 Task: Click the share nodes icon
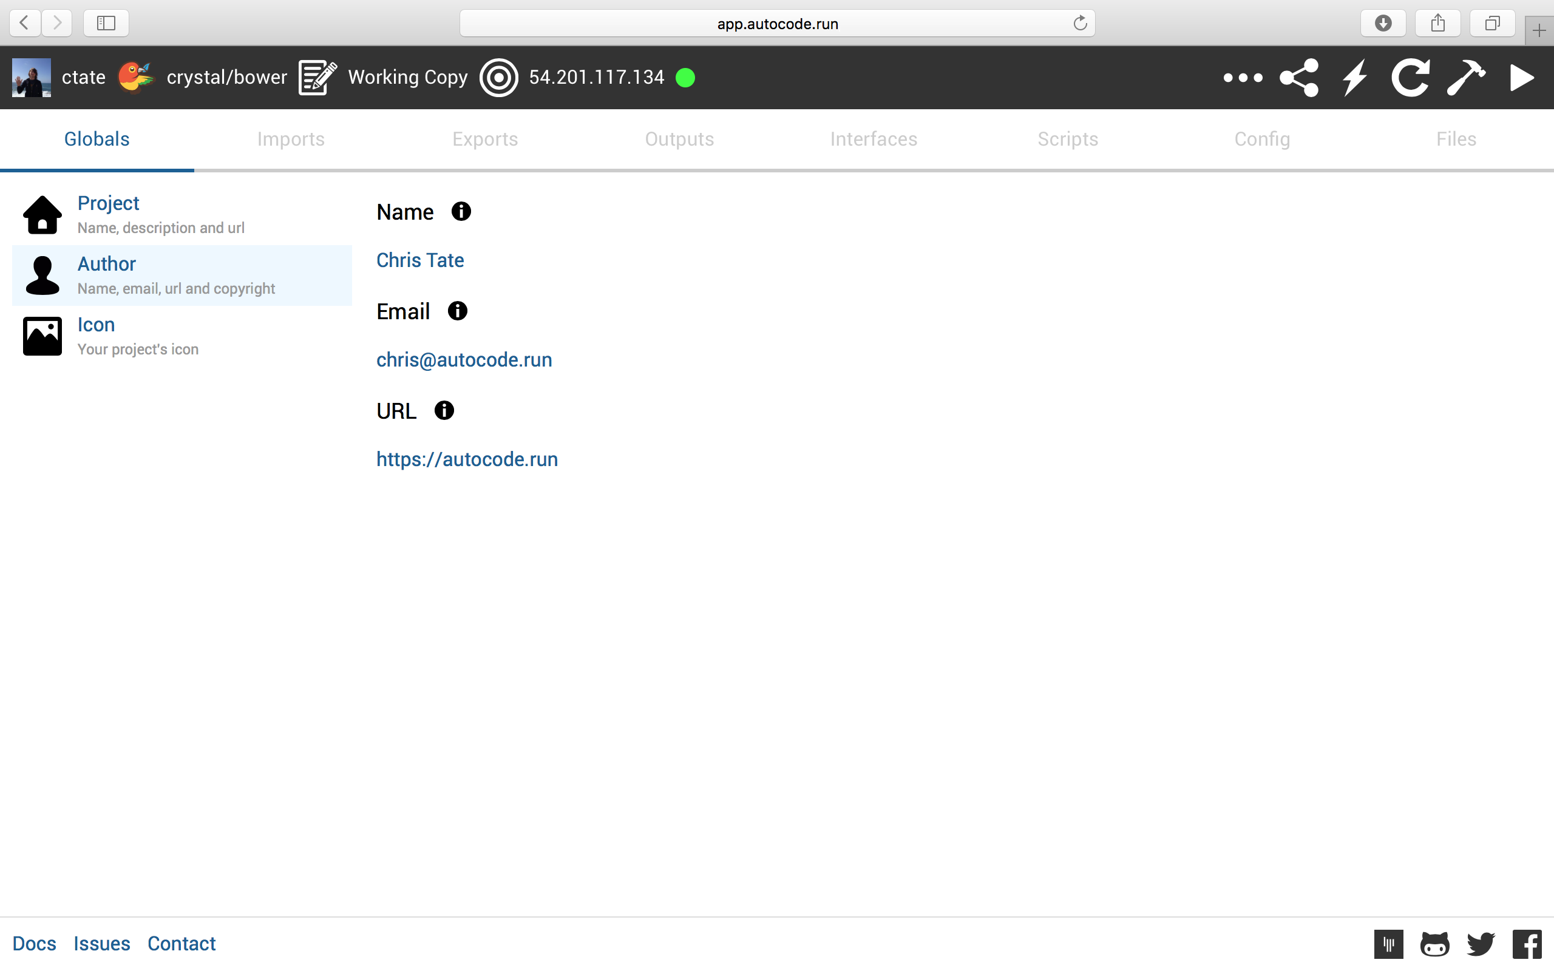coord(1299,78)
